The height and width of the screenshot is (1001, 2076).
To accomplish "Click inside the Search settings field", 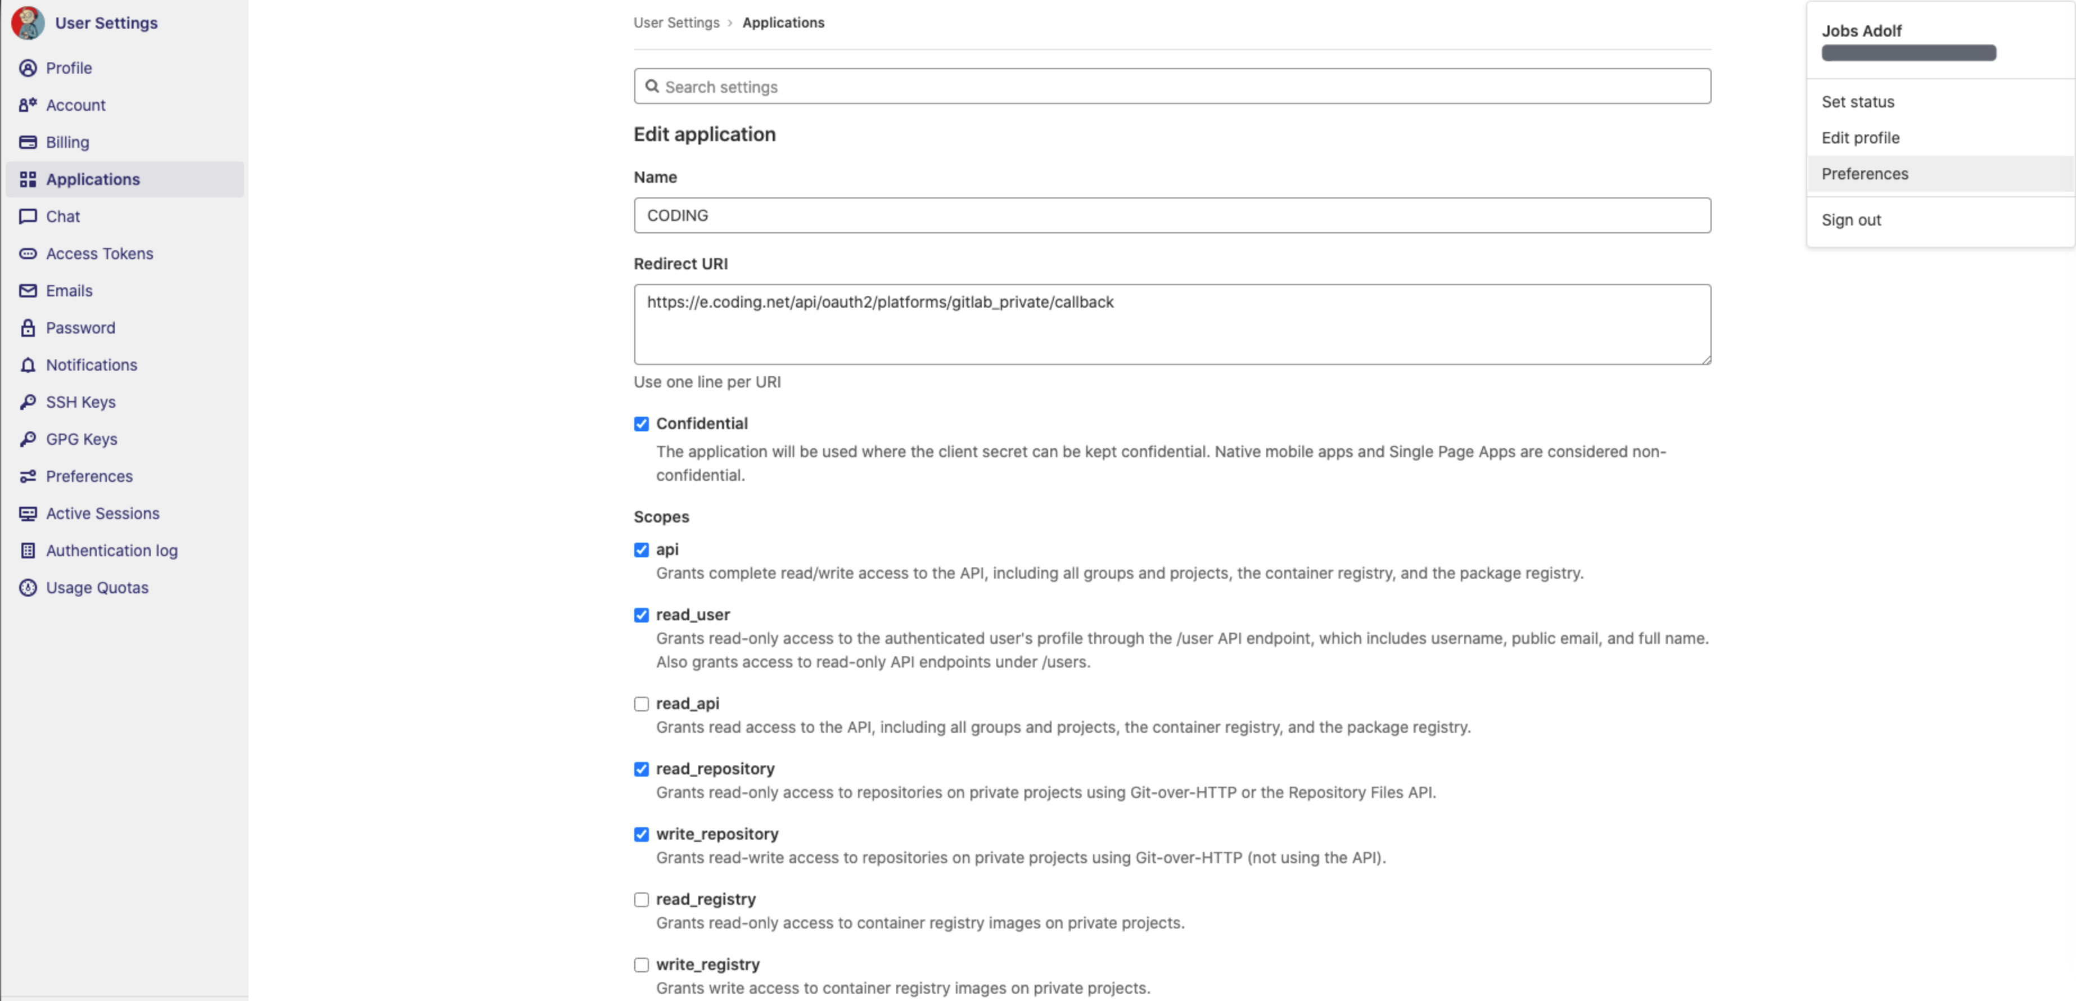I will (1171, 86).
